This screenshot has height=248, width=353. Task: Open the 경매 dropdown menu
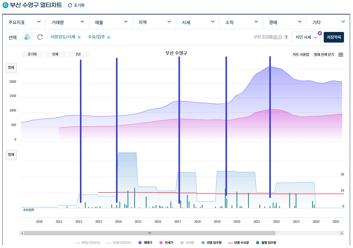[285, 22]
